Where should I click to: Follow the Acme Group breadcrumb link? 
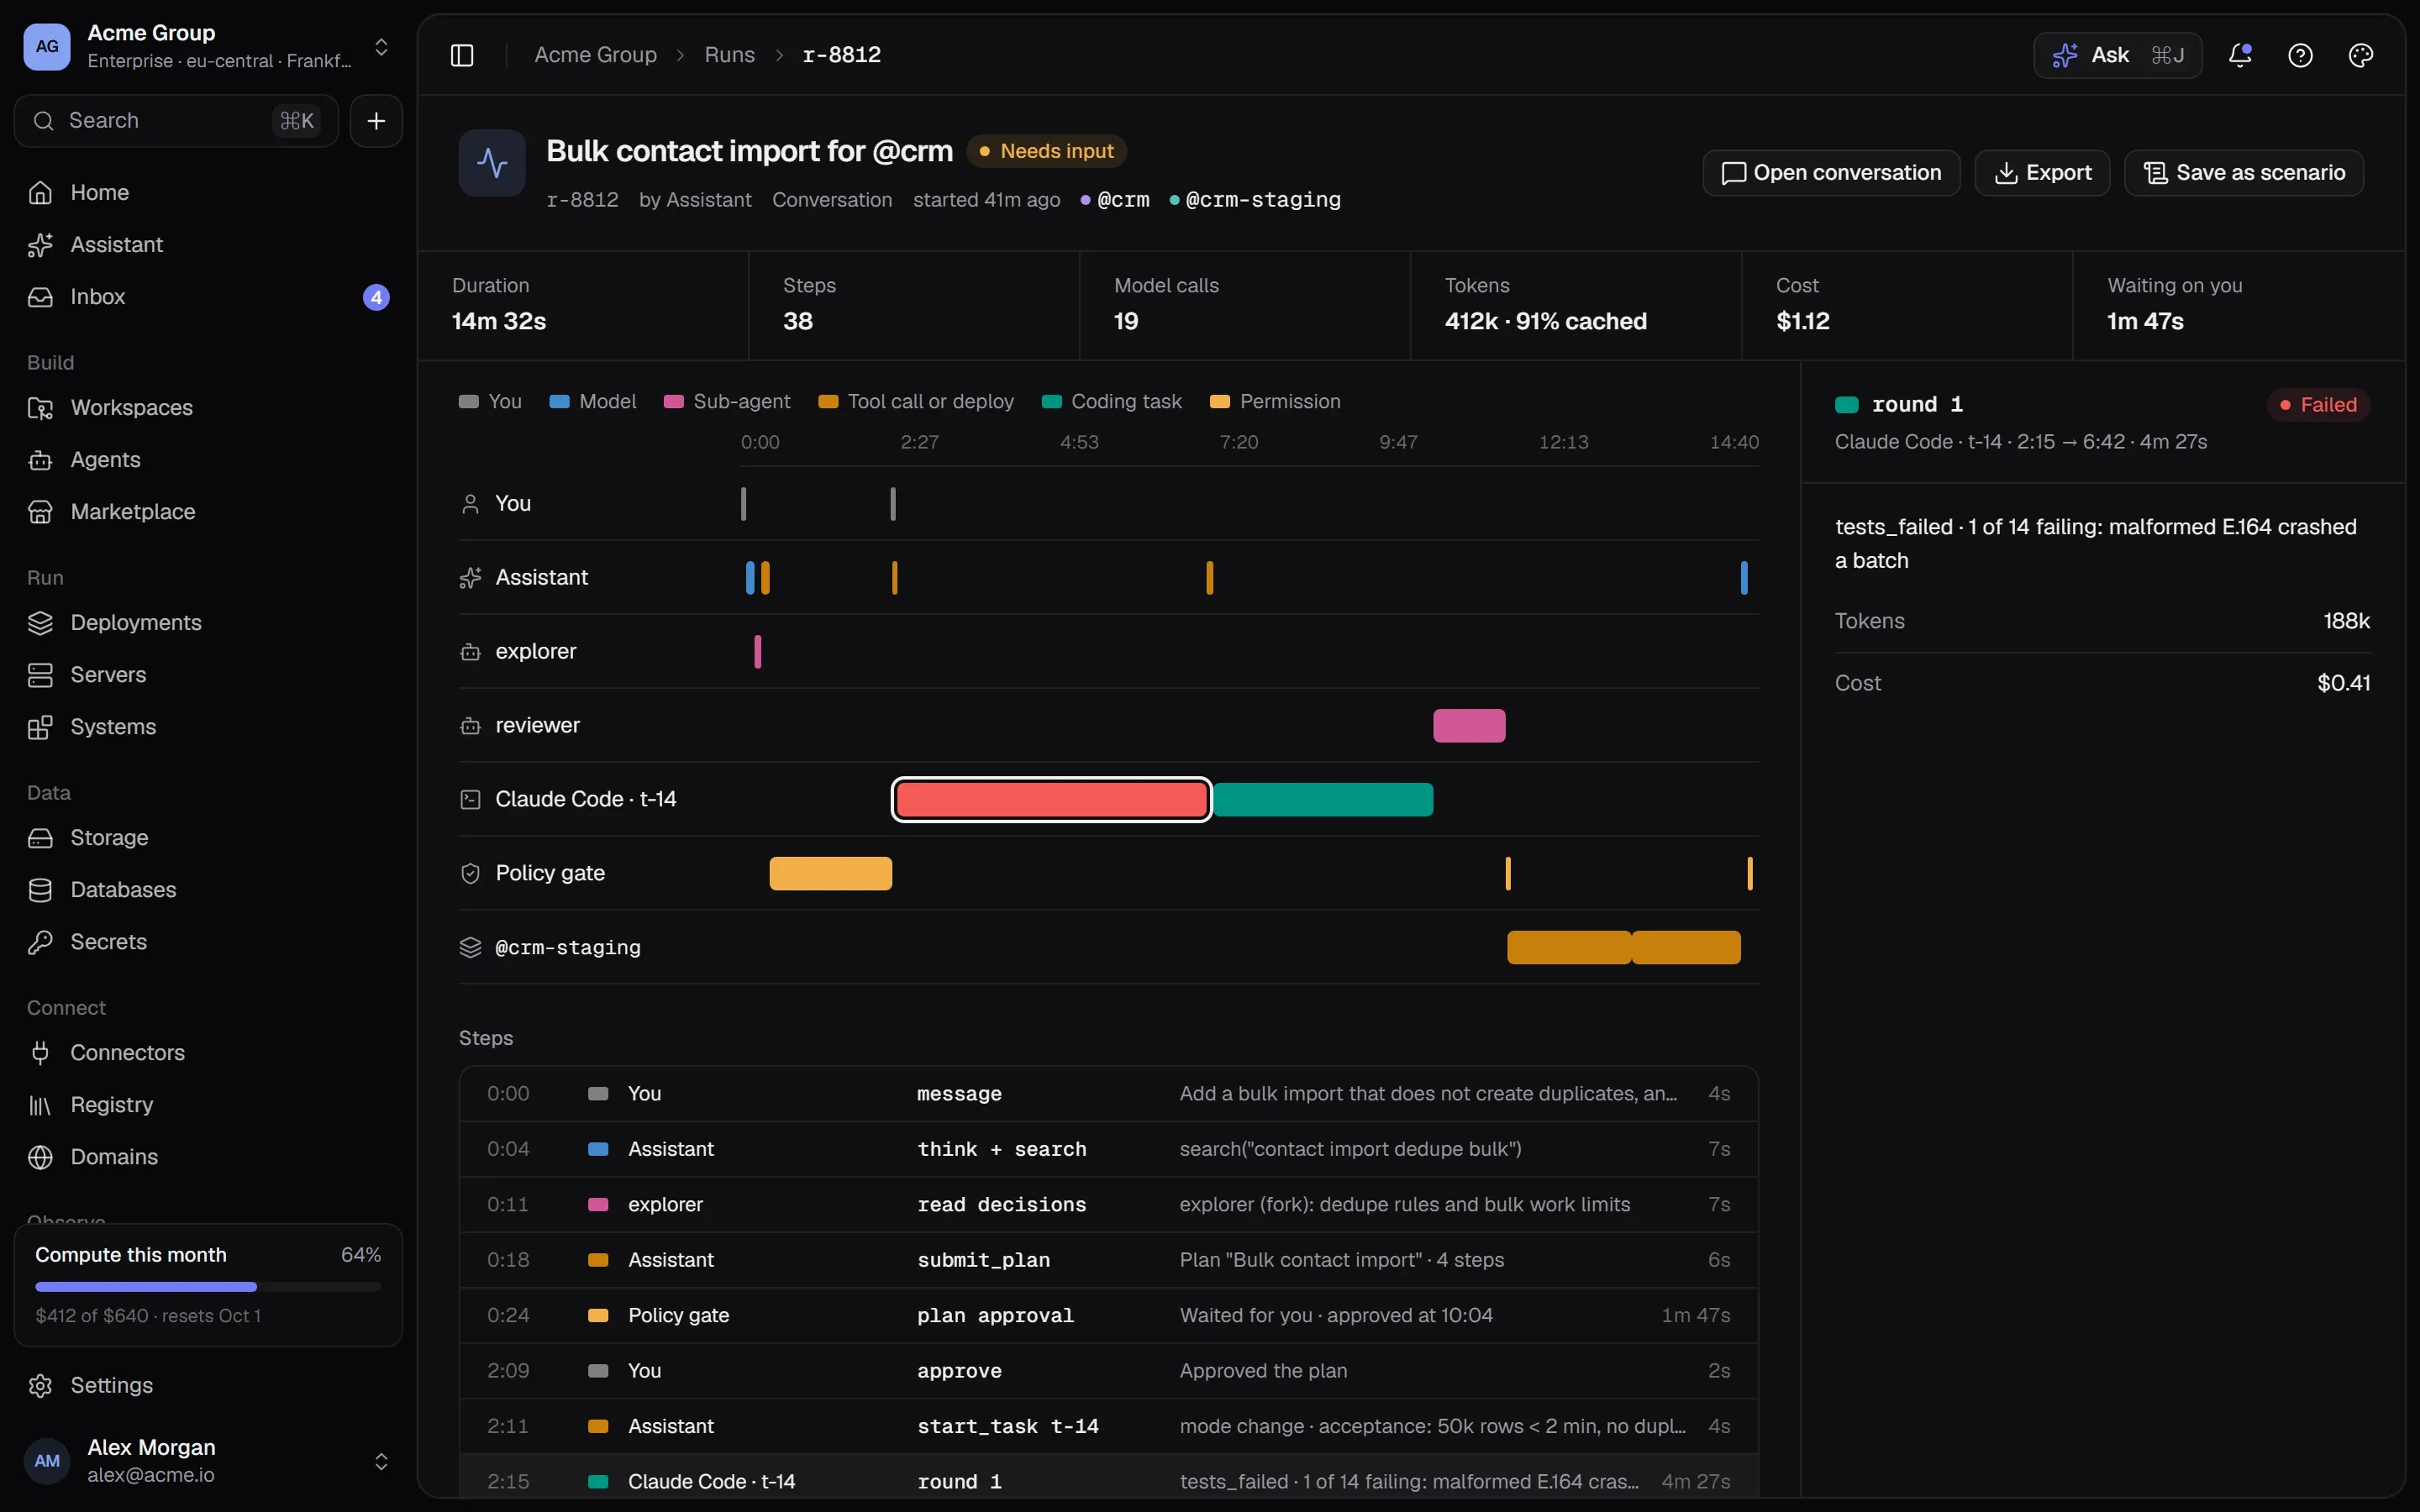coord(595,55)
